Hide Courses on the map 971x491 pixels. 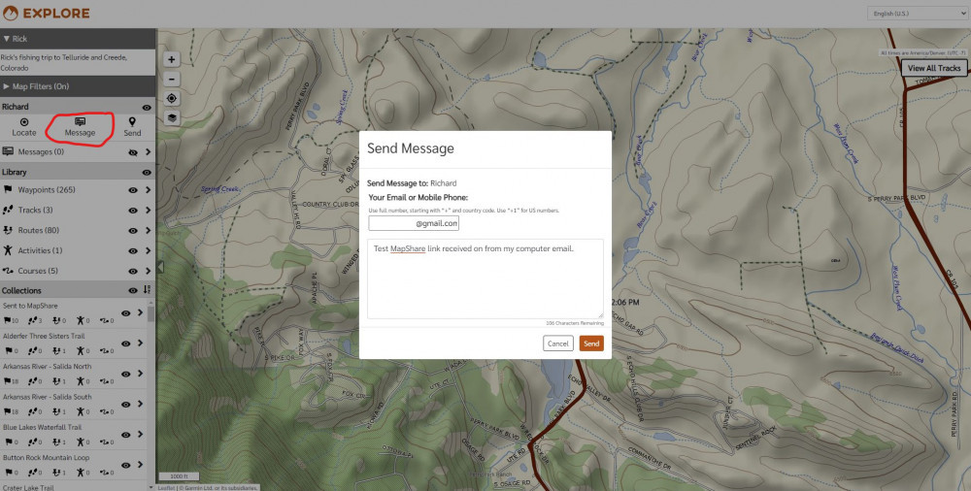click(132, 271)
